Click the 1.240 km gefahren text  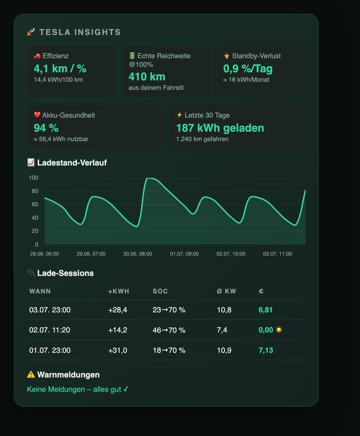[x=202, y=139]
